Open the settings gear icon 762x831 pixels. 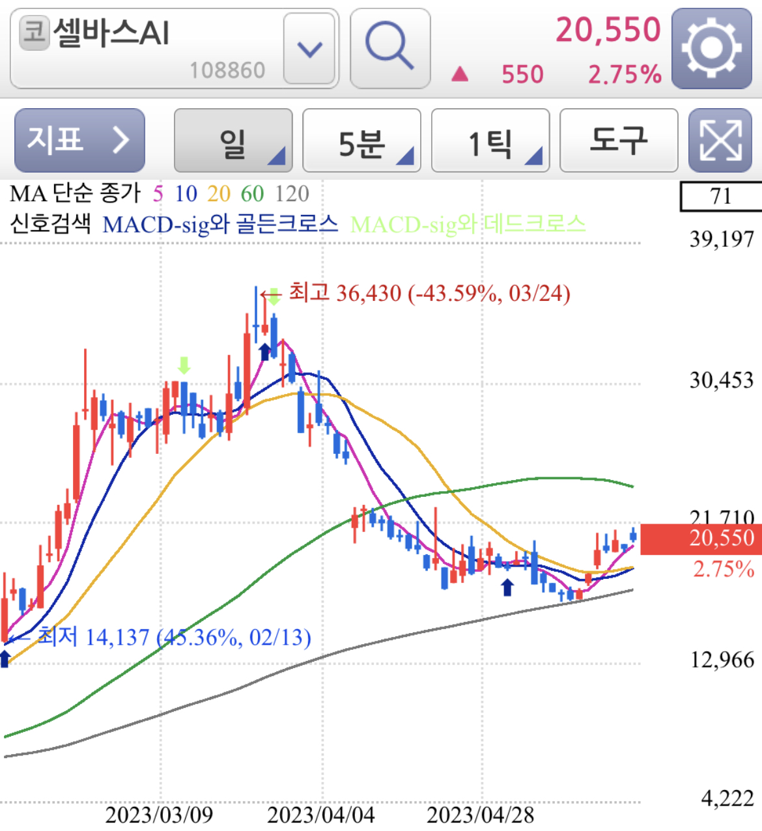click(x=711, y=48)
